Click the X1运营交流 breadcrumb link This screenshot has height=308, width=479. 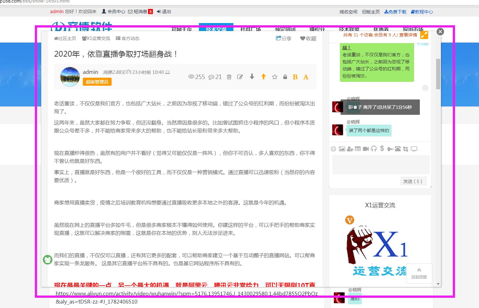click(x=96, y=38)
